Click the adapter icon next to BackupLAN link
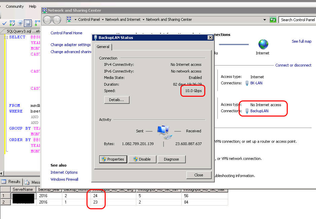 click(247, 111)
